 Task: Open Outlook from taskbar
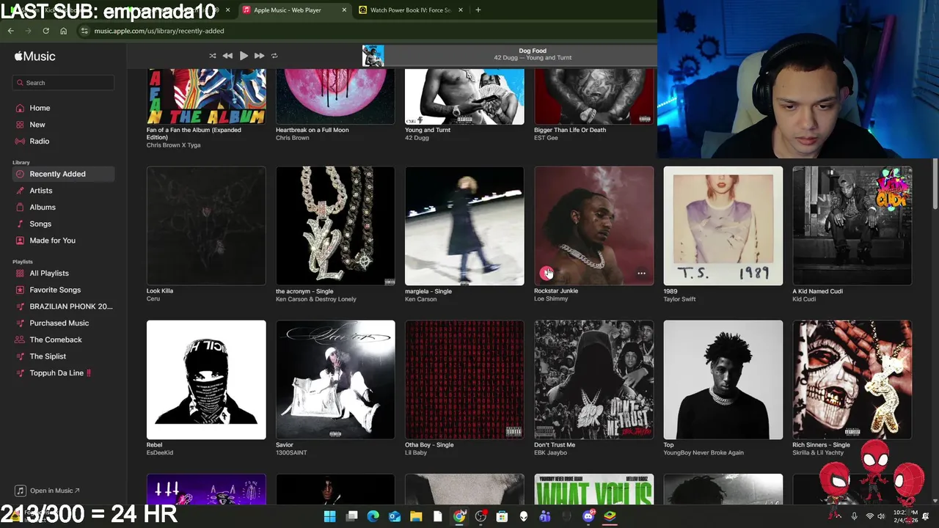click(394, 516)
